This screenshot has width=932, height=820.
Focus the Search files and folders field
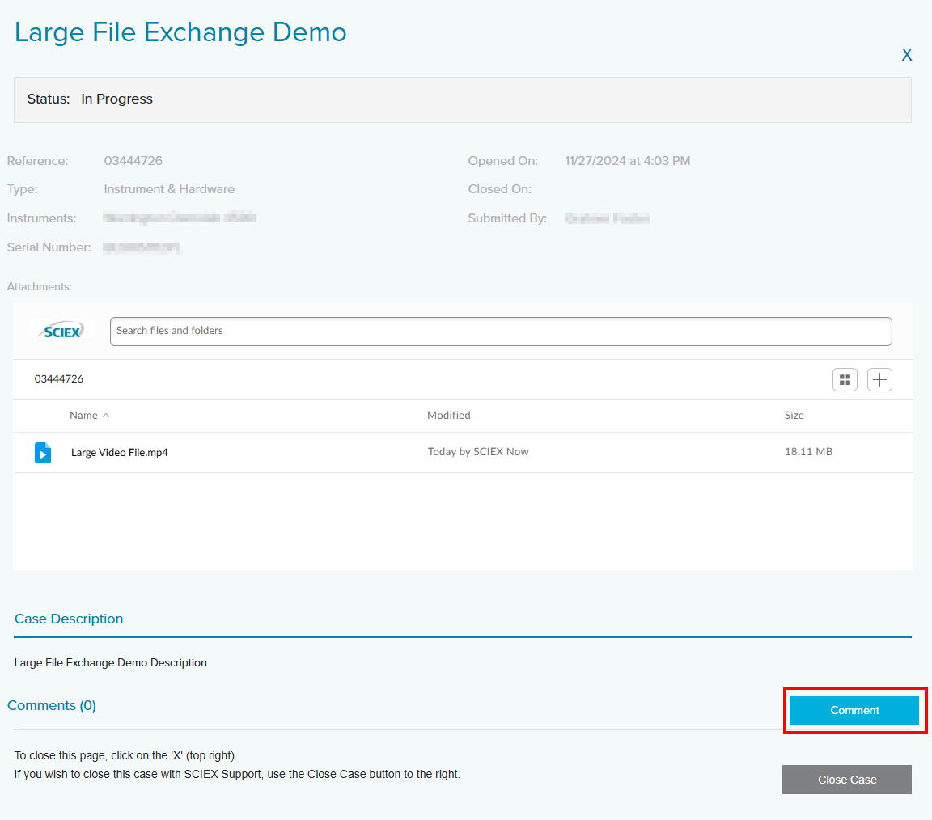pos(500,331)
